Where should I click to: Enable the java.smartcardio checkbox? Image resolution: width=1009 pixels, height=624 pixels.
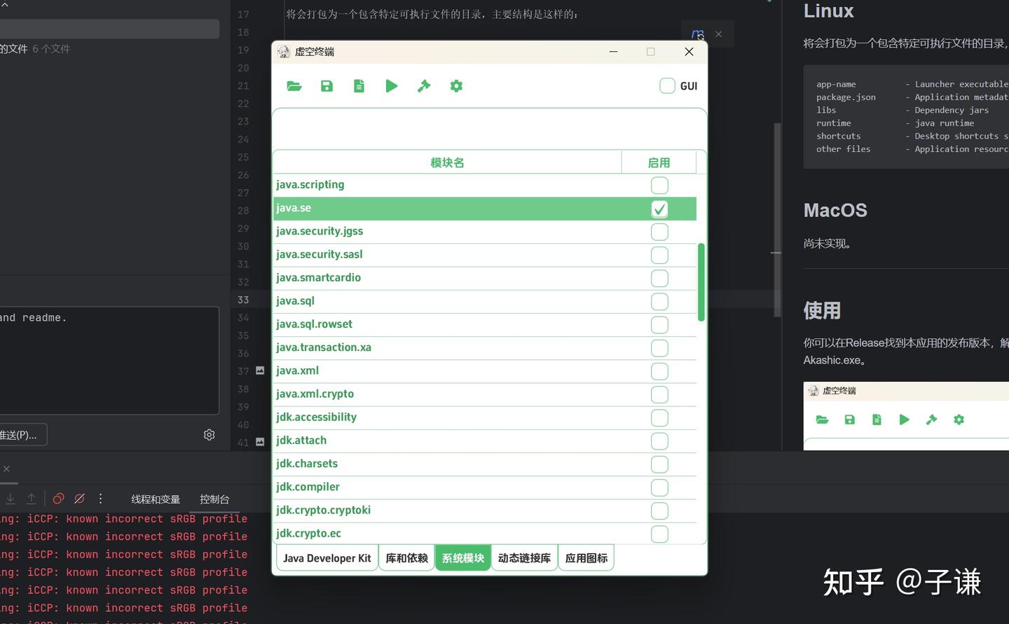(x=659, y=278)
